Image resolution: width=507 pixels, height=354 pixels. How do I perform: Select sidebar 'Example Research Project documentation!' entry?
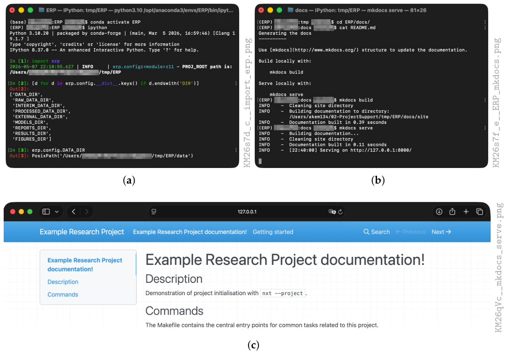[85, 264]
